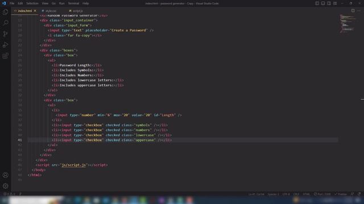Click 'Includes uppercase letters:' text
The width and height of the screenshot is (364, 204).
[86, 85]
